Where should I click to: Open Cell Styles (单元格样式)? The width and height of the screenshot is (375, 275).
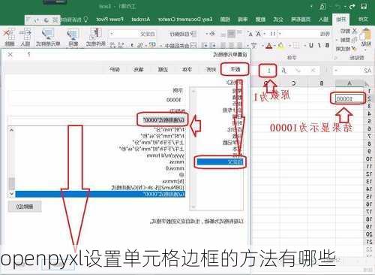coord(48,37)
